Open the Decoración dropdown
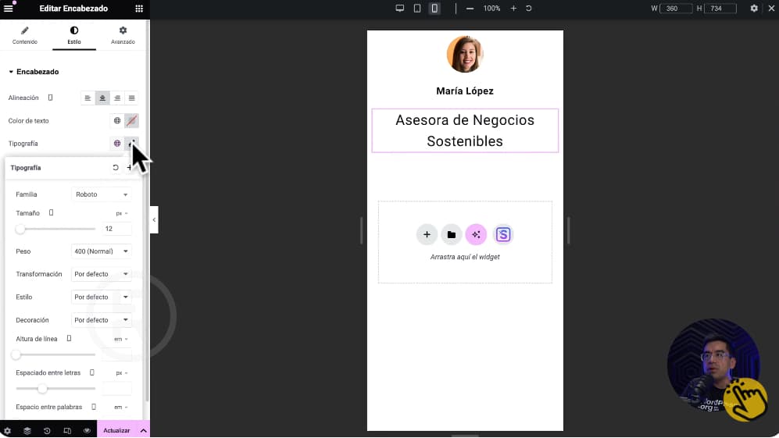779x438 pixels. [102, 320]
